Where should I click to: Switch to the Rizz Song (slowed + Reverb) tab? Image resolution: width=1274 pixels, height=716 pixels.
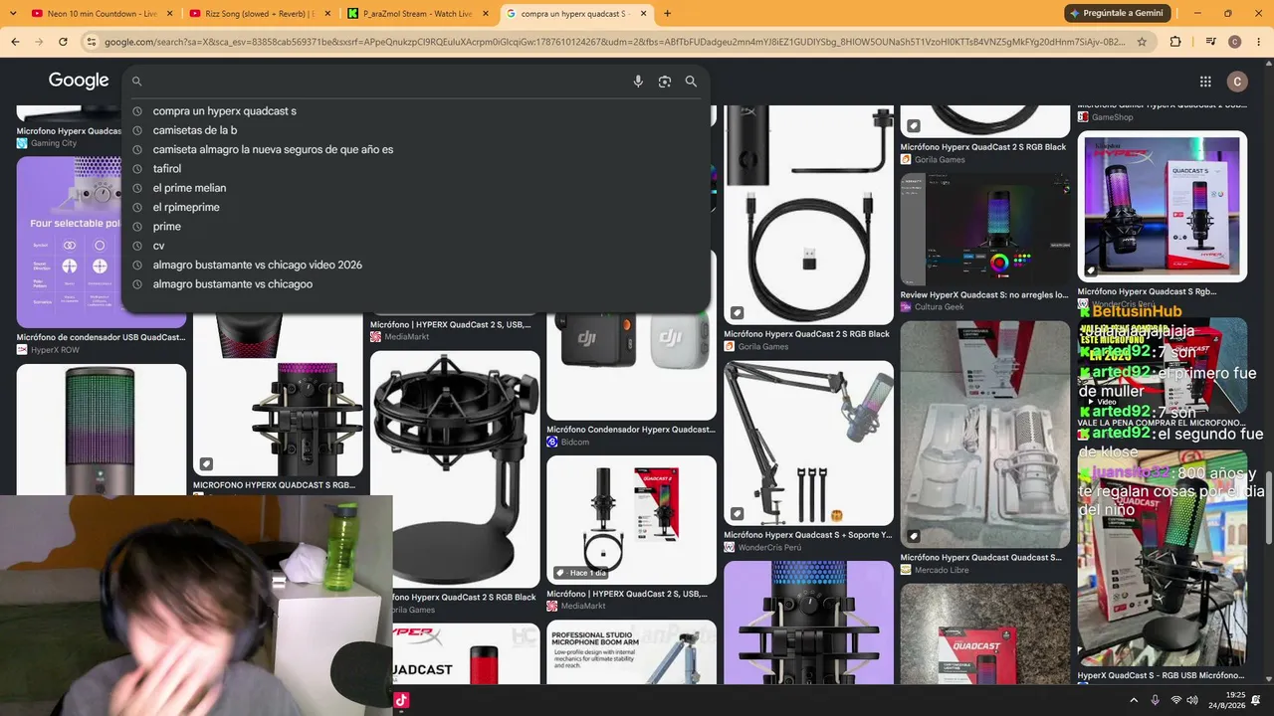click(x=260, y=14)
